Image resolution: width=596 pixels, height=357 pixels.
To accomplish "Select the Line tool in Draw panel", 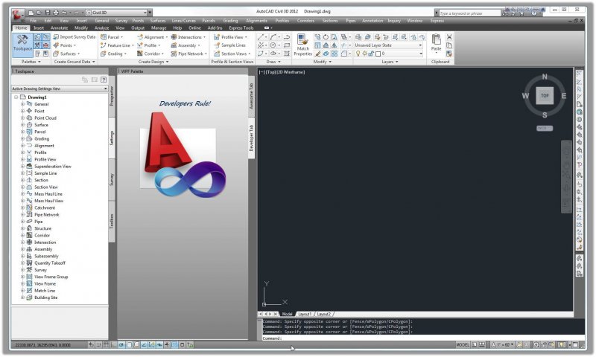I will pos(260,36).
